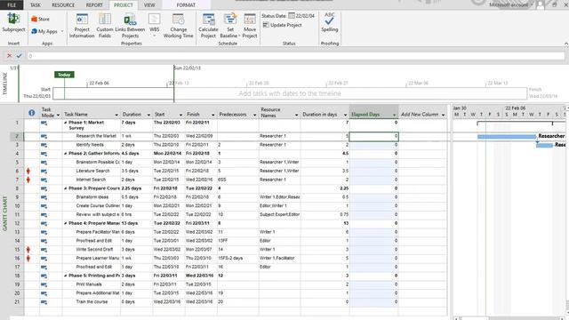The height and width of the screenshot is (320, 569).
Task: Select 'Research the Market' task name
Action: [x=96, y=136]
